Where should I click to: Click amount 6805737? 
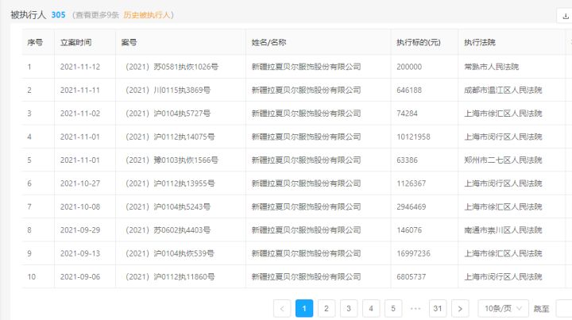(412, 276)
